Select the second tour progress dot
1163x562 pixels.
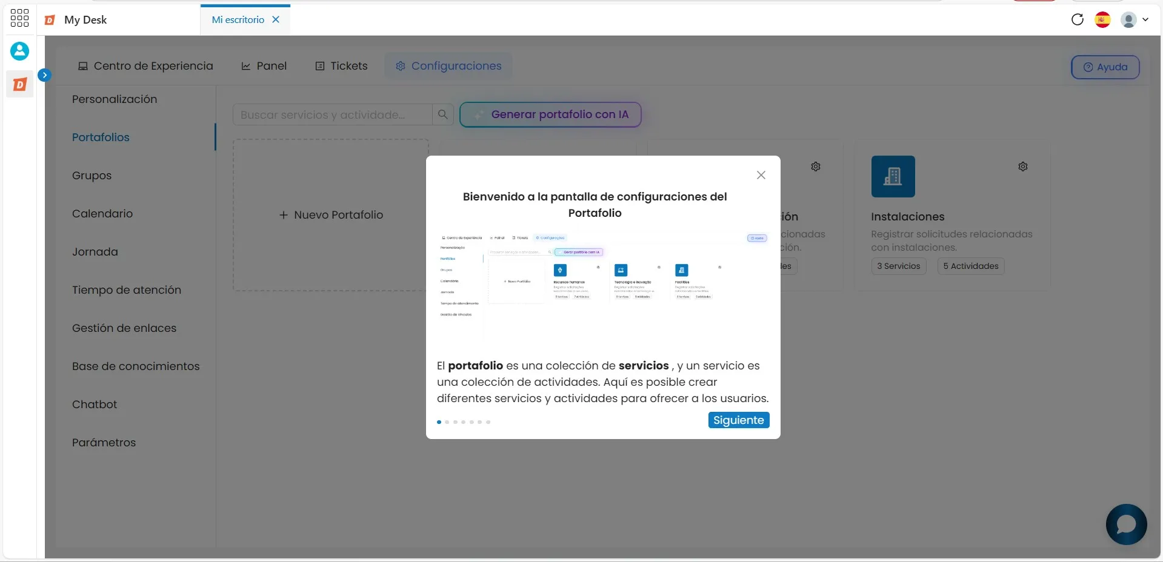point(447,422)
